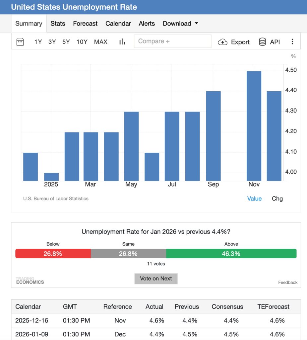Click the API database icon
Viewport: 307px width, 340px height.
(262, 42)
